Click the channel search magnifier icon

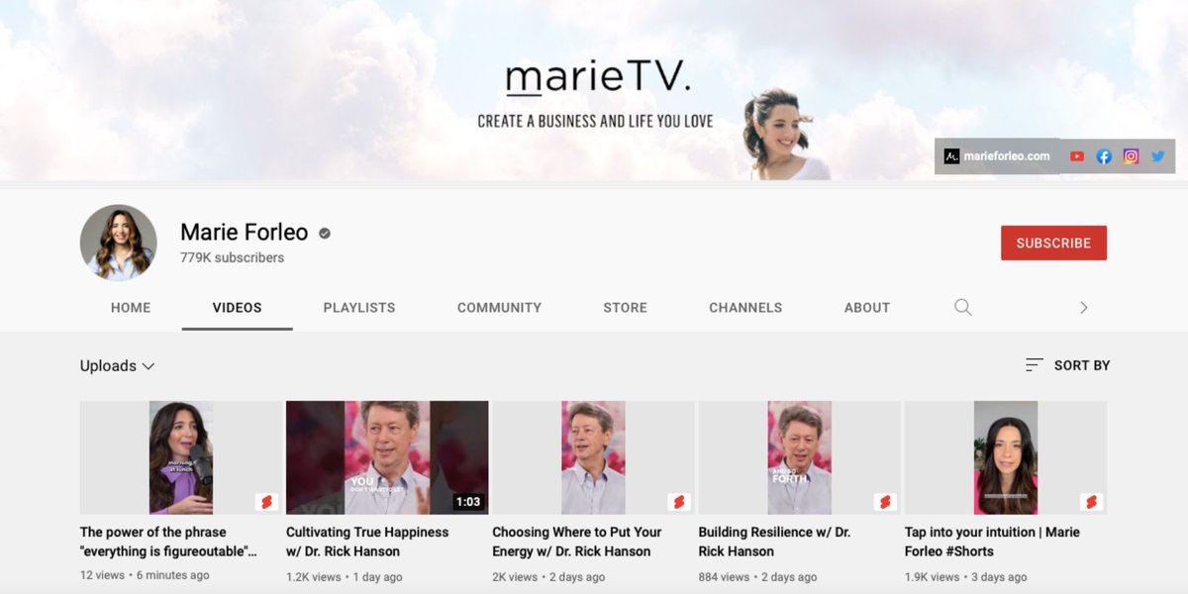962,307
